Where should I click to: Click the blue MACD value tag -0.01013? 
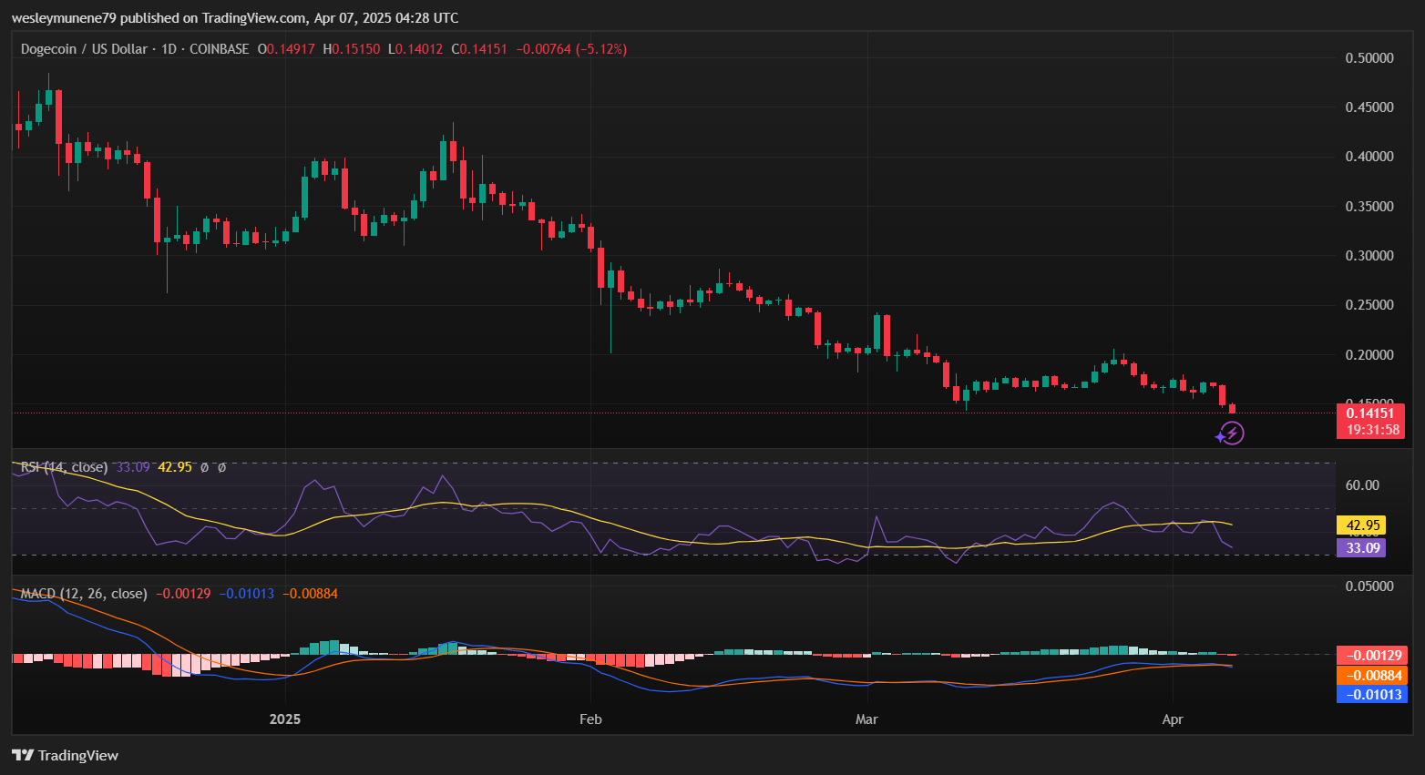coord(1372,695)
